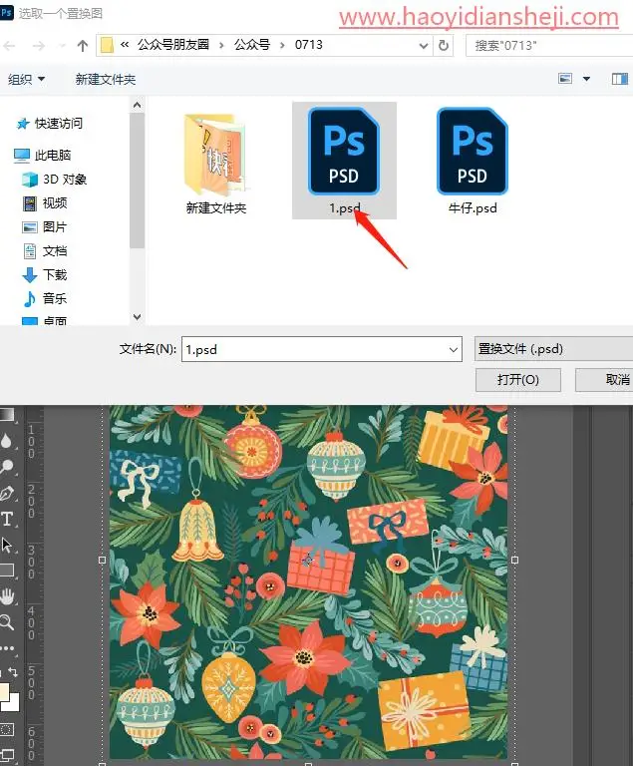The width and height of the screenshot is (633, 766).
Task: Click the 取消 button
Action: 605,380
